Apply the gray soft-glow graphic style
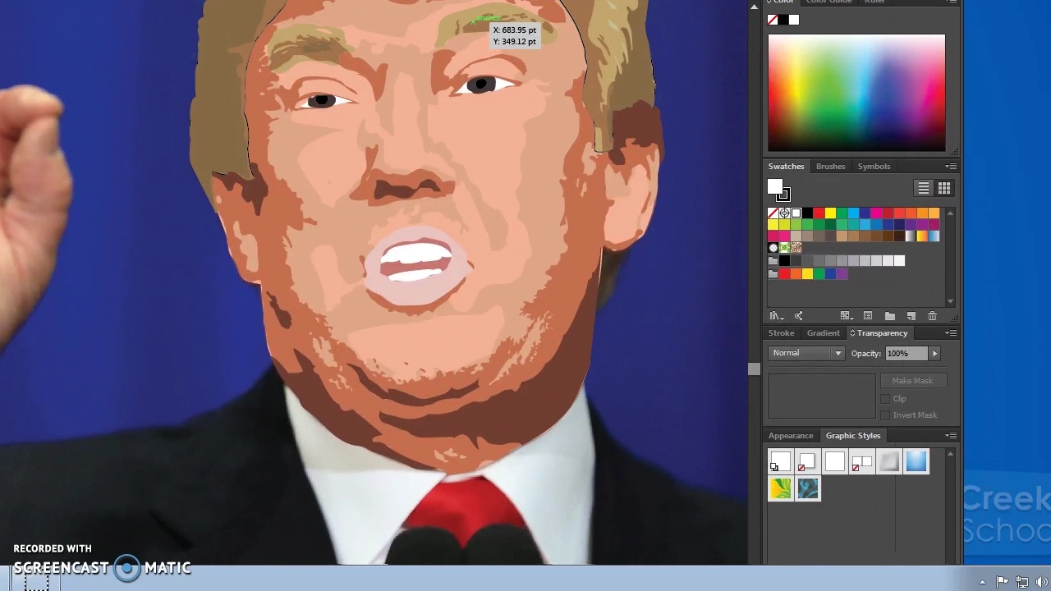This screenshot has width=1051, height=591. tap(889, 462)
